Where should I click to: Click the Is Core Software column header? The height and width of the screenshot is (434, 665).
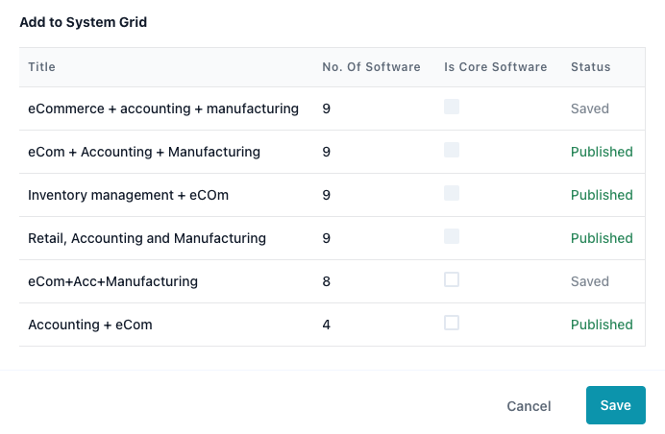coord(495,67)
